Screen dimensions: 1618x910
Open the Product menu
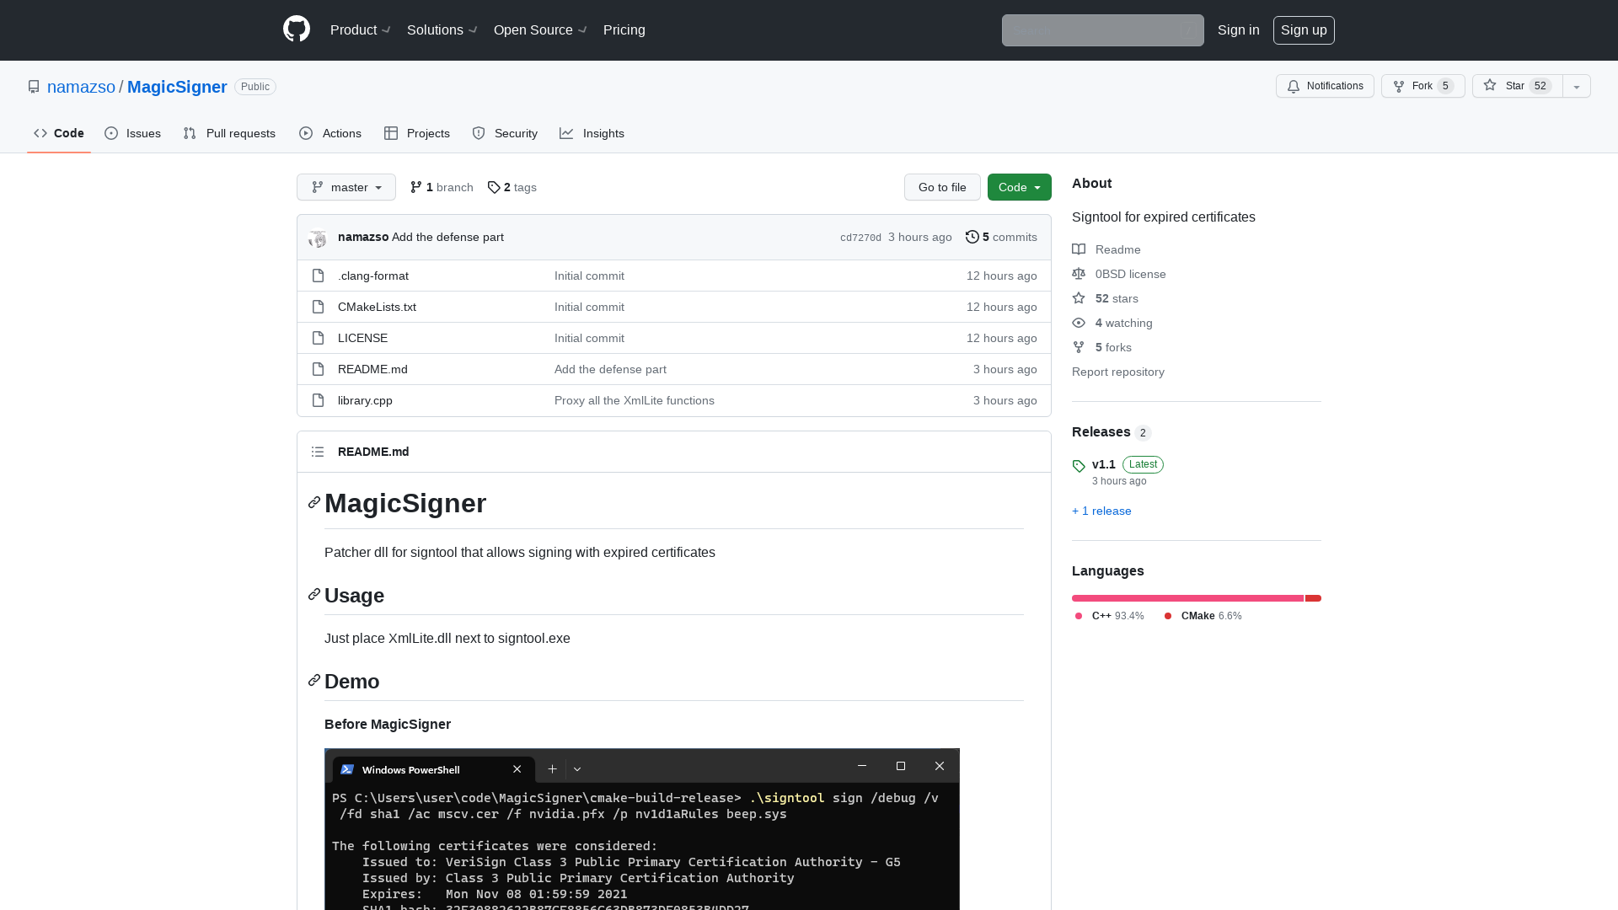click(x=361, y=30)
